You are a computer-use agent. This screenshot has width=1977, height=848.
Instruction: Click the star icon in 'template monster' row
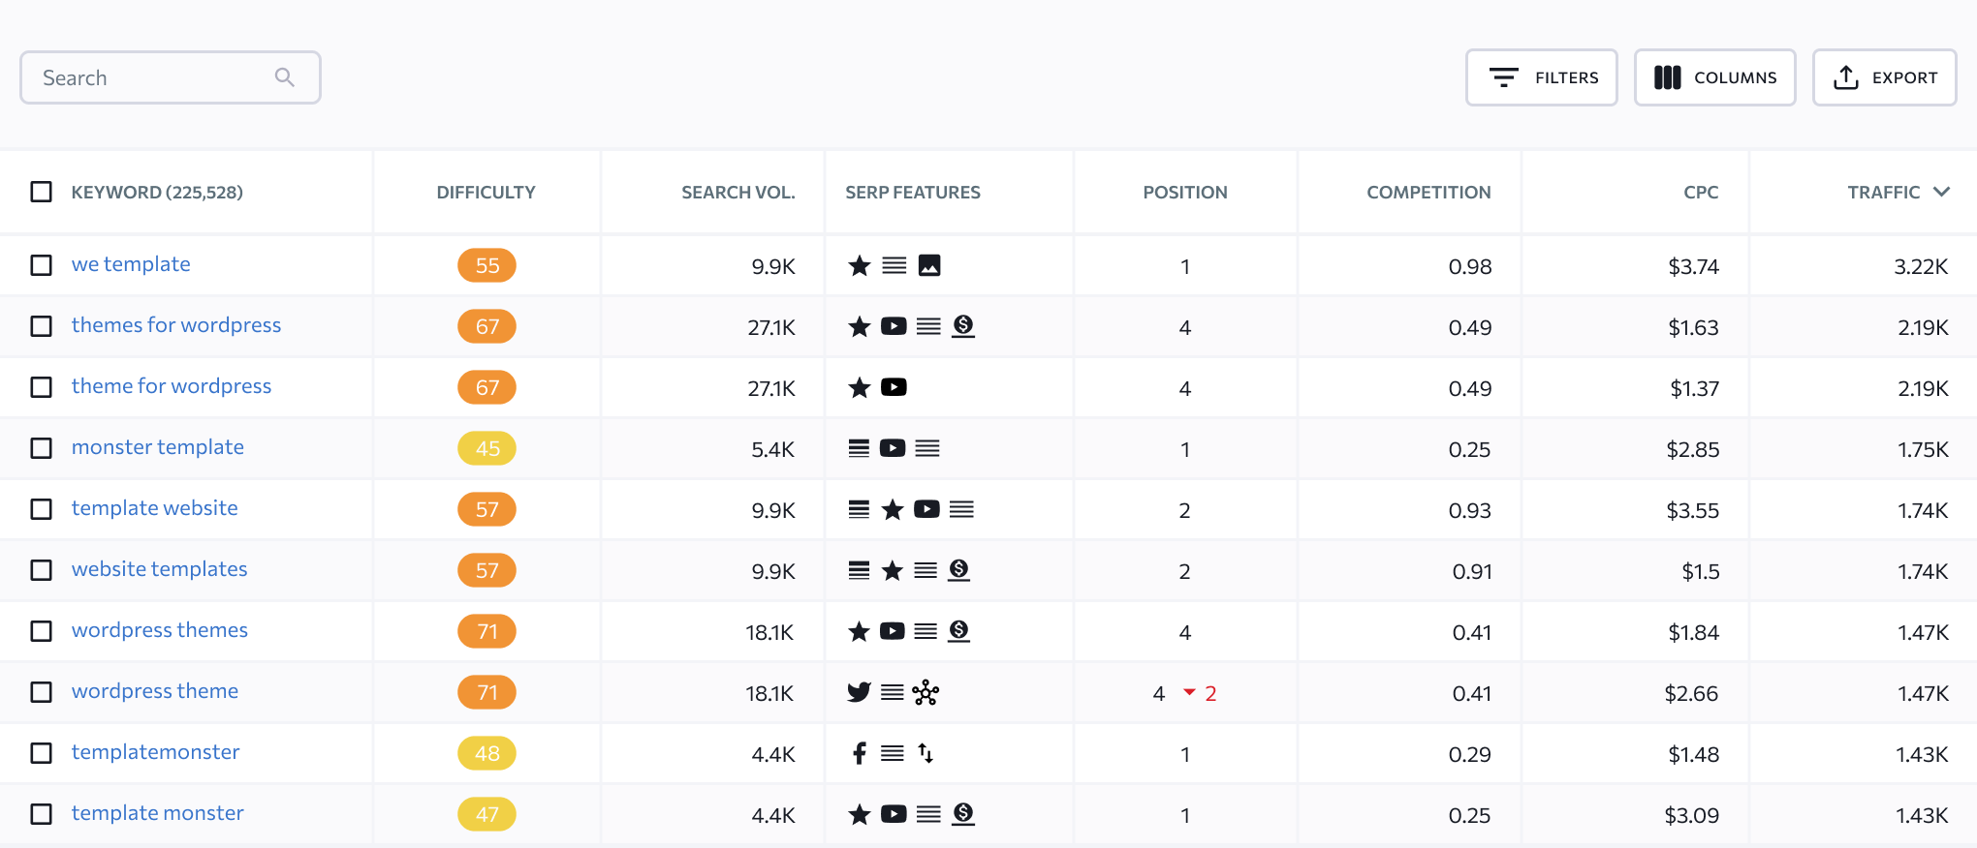[x=860, y=814]
